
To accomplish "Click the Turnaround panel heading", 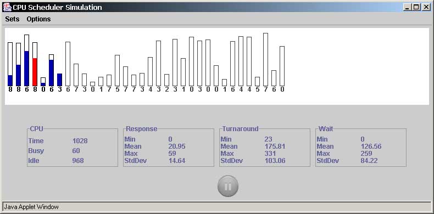I will click(240, 129).
